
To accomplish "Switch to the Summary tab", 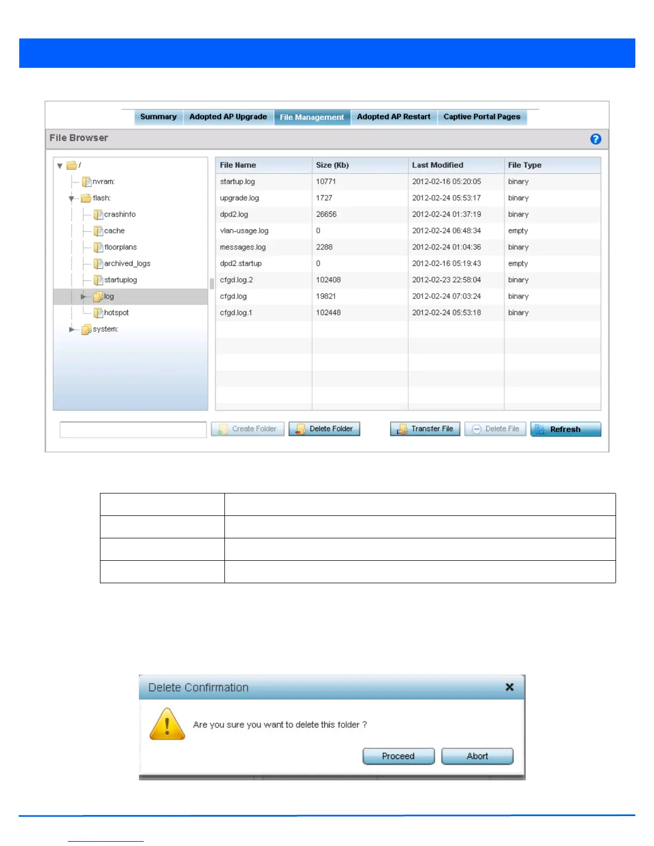I will click(158, 117).
